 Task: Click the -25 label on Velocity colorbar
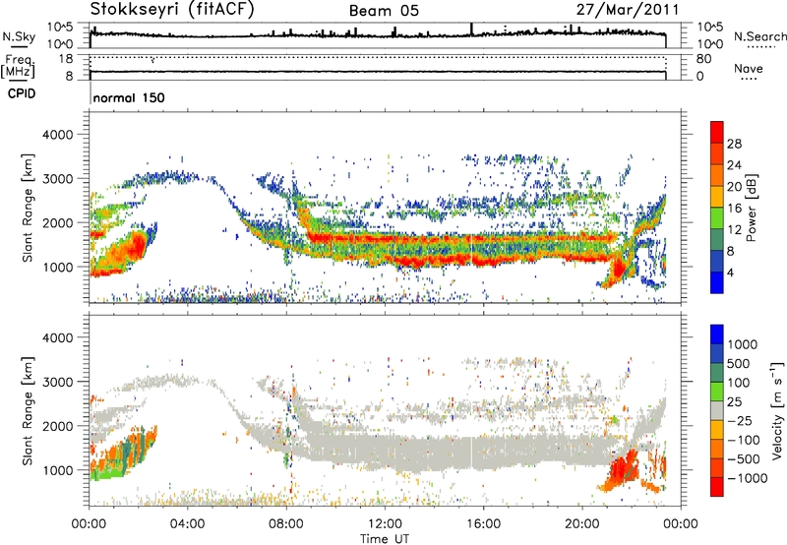(x=742, y=420)
